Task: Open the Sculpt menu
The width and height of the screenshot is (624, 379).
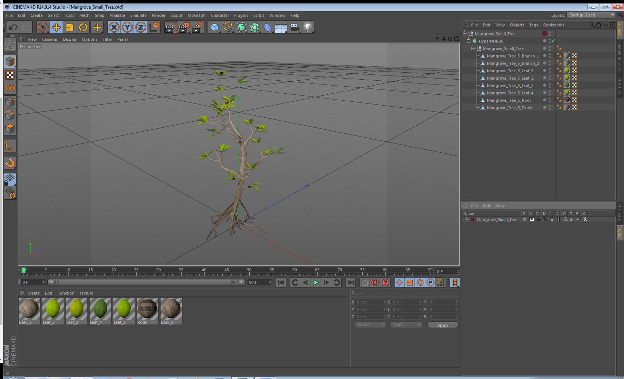Action: tap(176, 15)
